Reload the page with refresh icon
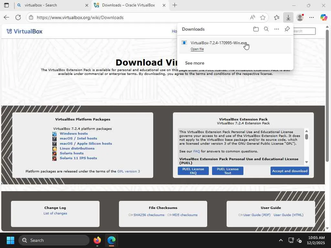The image size is (331, 248). 18,17
